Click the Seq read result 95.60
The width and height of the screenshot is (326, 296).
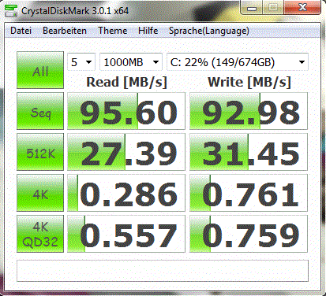(x=126, y=111)
